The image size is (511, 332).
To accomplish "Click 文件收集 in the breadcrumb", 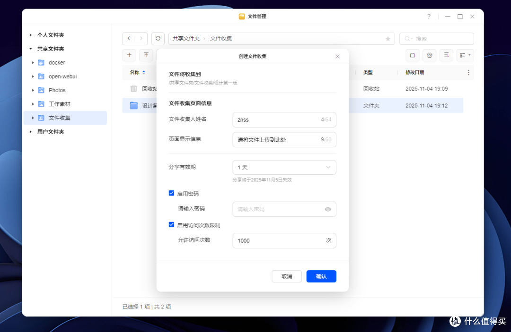I will (221, 38).
